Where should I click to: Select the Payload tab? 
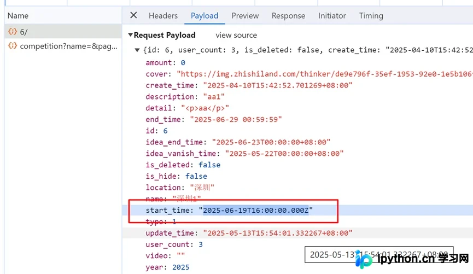click(204, 16)
